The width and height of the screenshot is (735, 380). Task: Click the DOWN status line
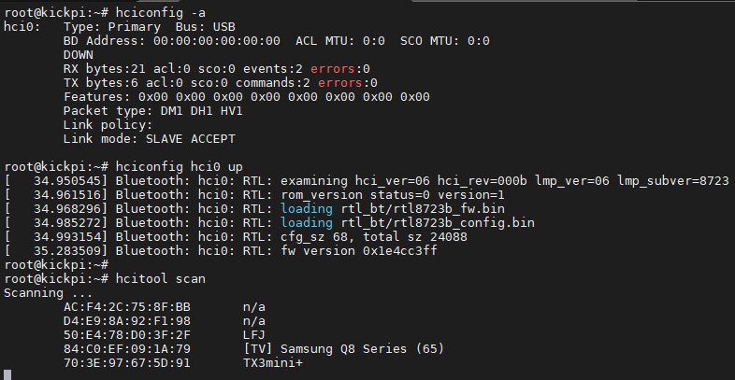(x=79, y=55)
